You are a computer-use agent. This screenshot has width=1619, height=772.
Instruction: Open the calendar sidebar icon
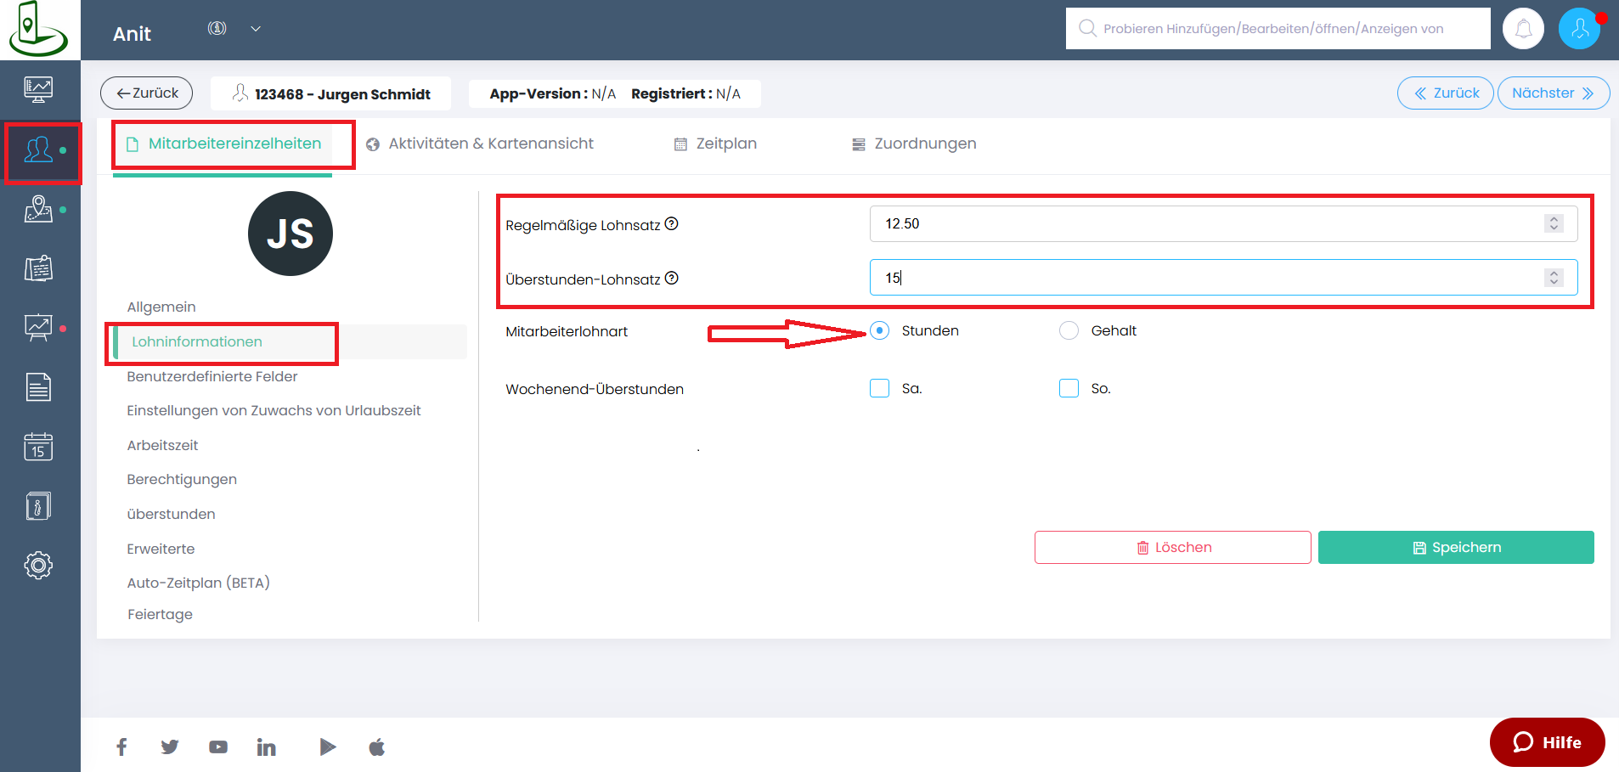[38, 446]
